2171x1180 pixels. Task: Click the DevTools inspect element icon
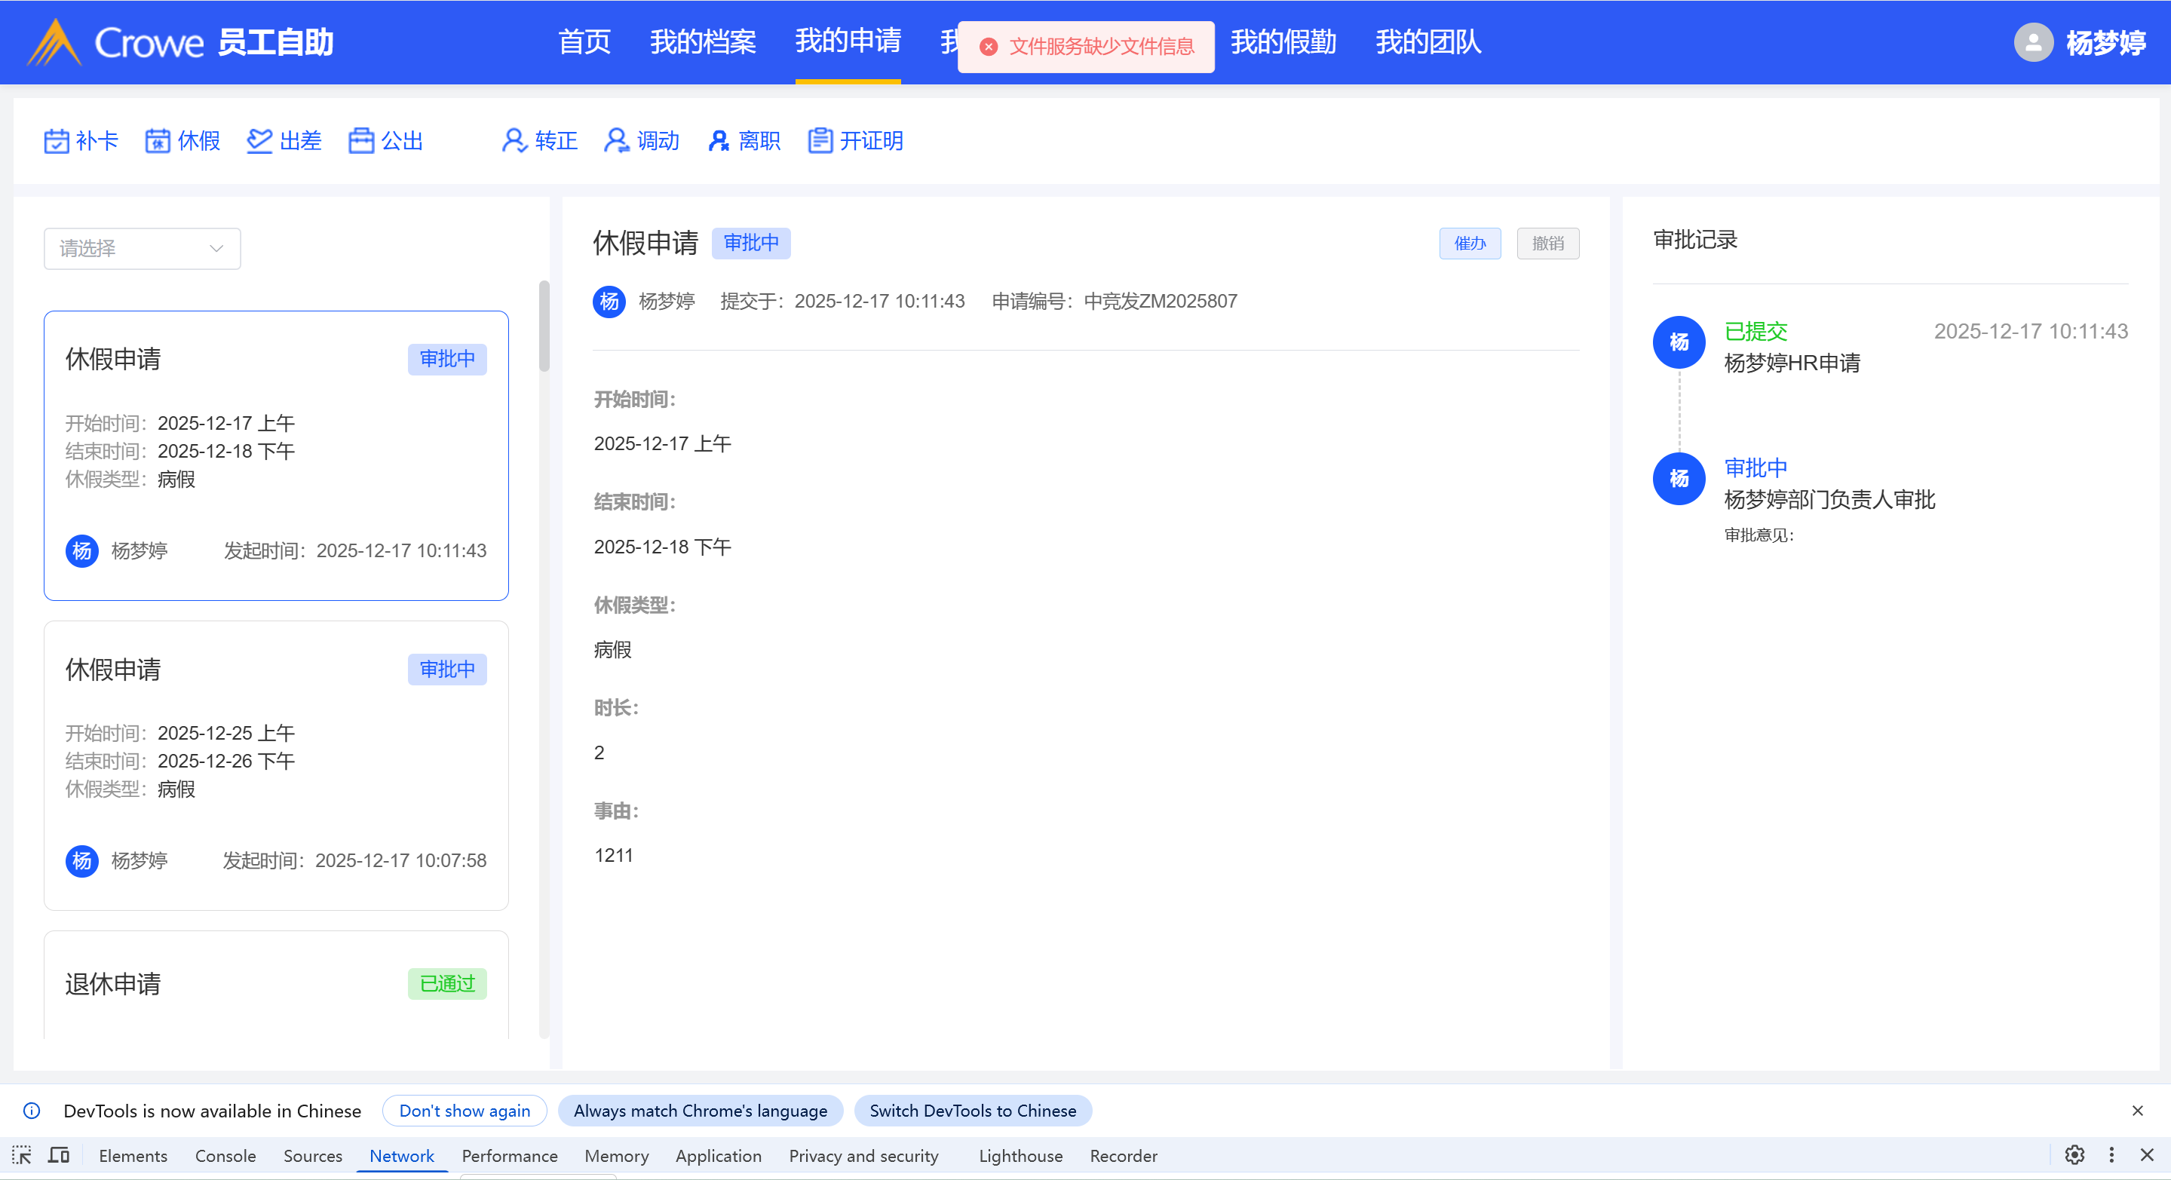22,1156
